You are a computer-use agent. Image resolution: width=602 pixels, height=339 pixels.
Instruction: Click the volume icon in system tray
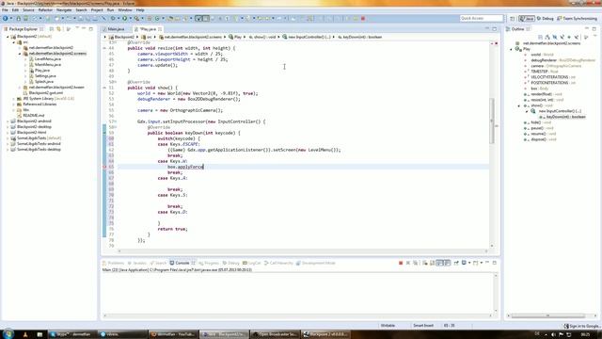(x=553, y=335)
